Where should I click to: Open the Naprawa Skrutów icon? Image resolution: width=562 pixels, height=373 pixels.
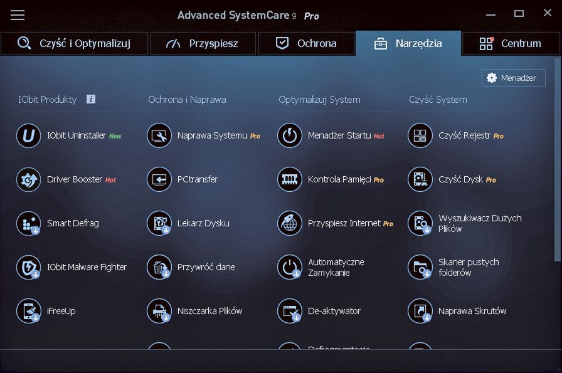(x=420, y=311)
